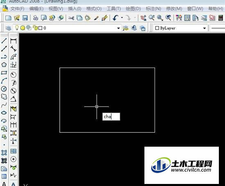Click the Publish icon

coord(52,18)
